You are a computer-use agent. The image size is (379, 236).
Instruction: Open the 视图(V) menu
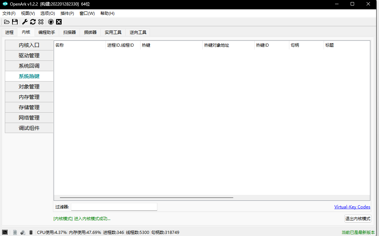pos(28,13)
